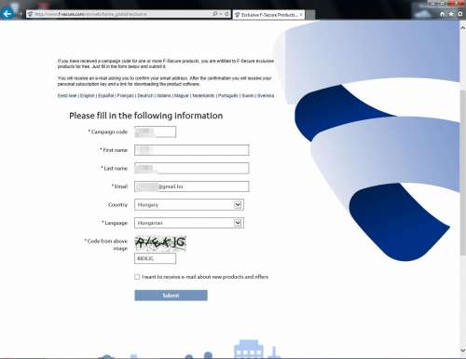The width and height of the screenshot is (466, 359).
Task: Select the Exclusive F-Secure Products tab
Action: click(268, 15)
